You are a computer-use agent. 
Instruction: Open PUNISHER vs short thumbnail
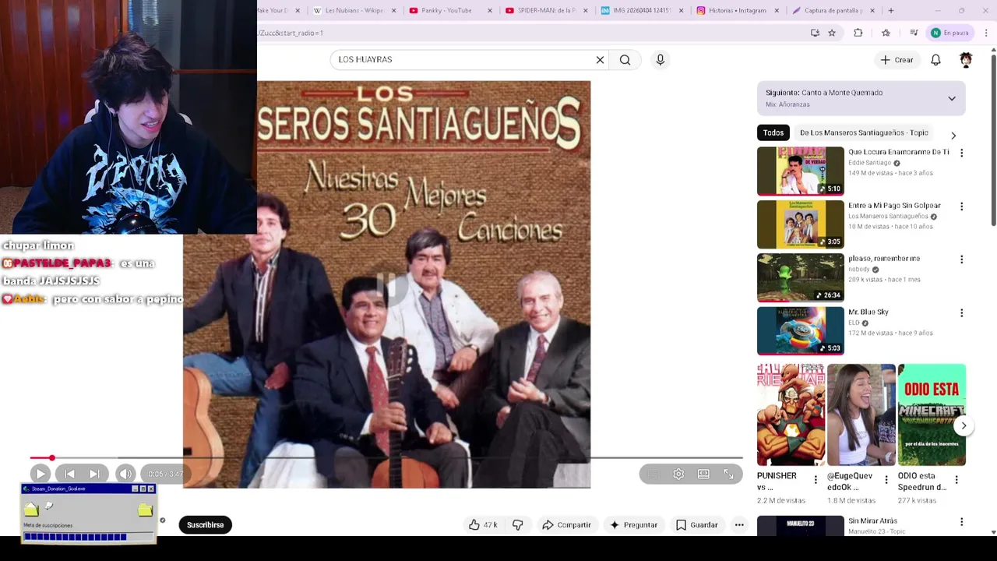791,415
